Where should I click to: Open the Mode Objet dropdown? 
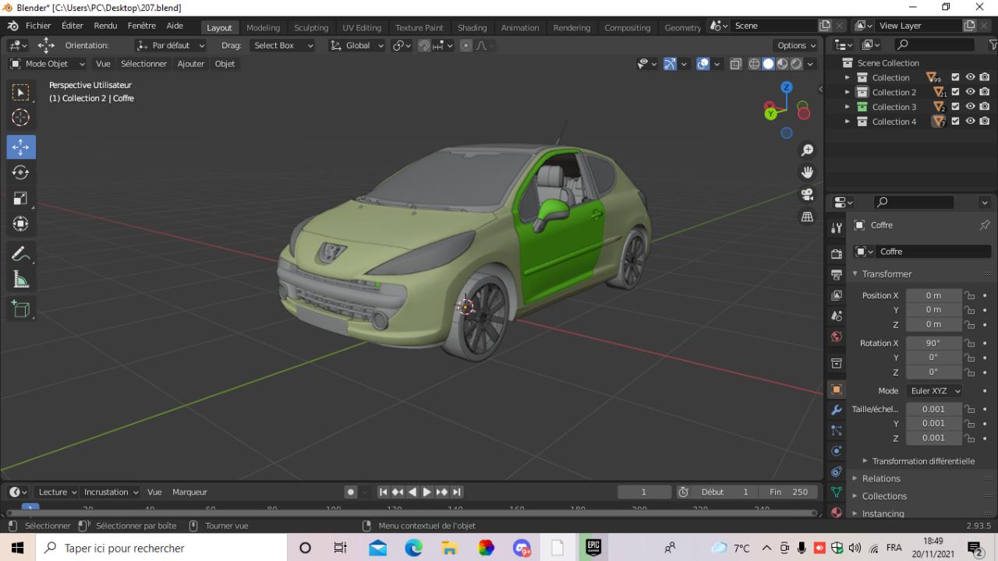(x=48, y=64)
